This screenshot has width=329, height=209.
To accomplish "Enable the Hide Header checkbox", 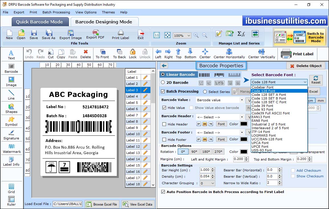I will pos(164,124).
